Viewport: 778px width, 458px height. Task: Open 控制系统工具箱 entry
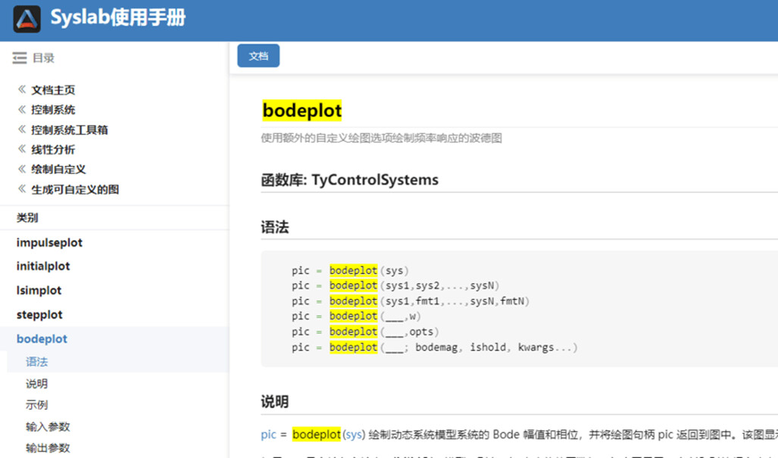[x=70, y=130]
